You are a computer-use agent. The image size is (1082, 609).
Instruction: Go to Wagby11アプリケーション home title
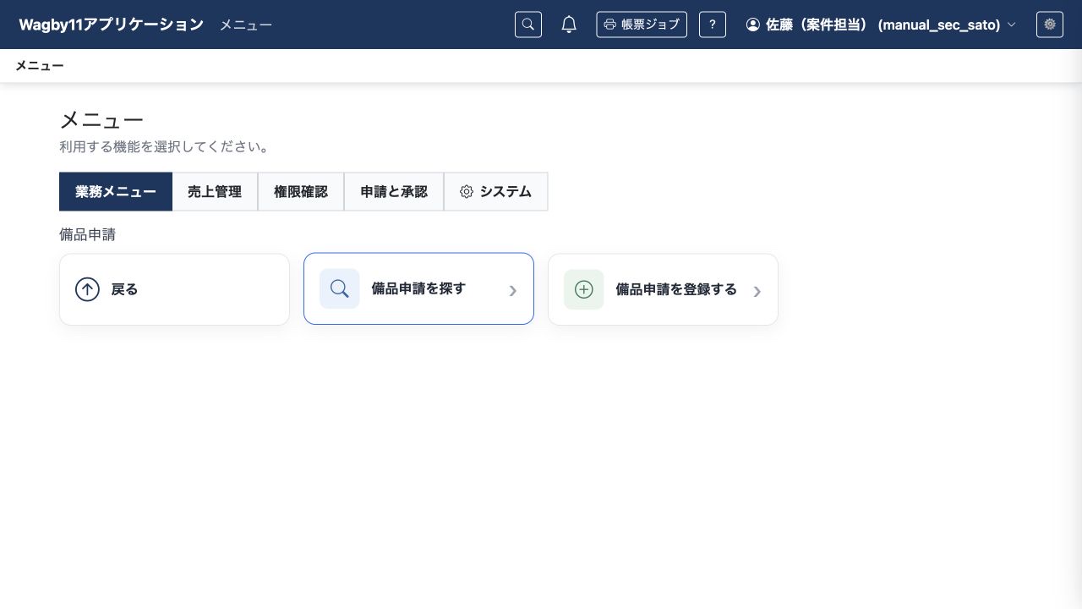point(112,25)
